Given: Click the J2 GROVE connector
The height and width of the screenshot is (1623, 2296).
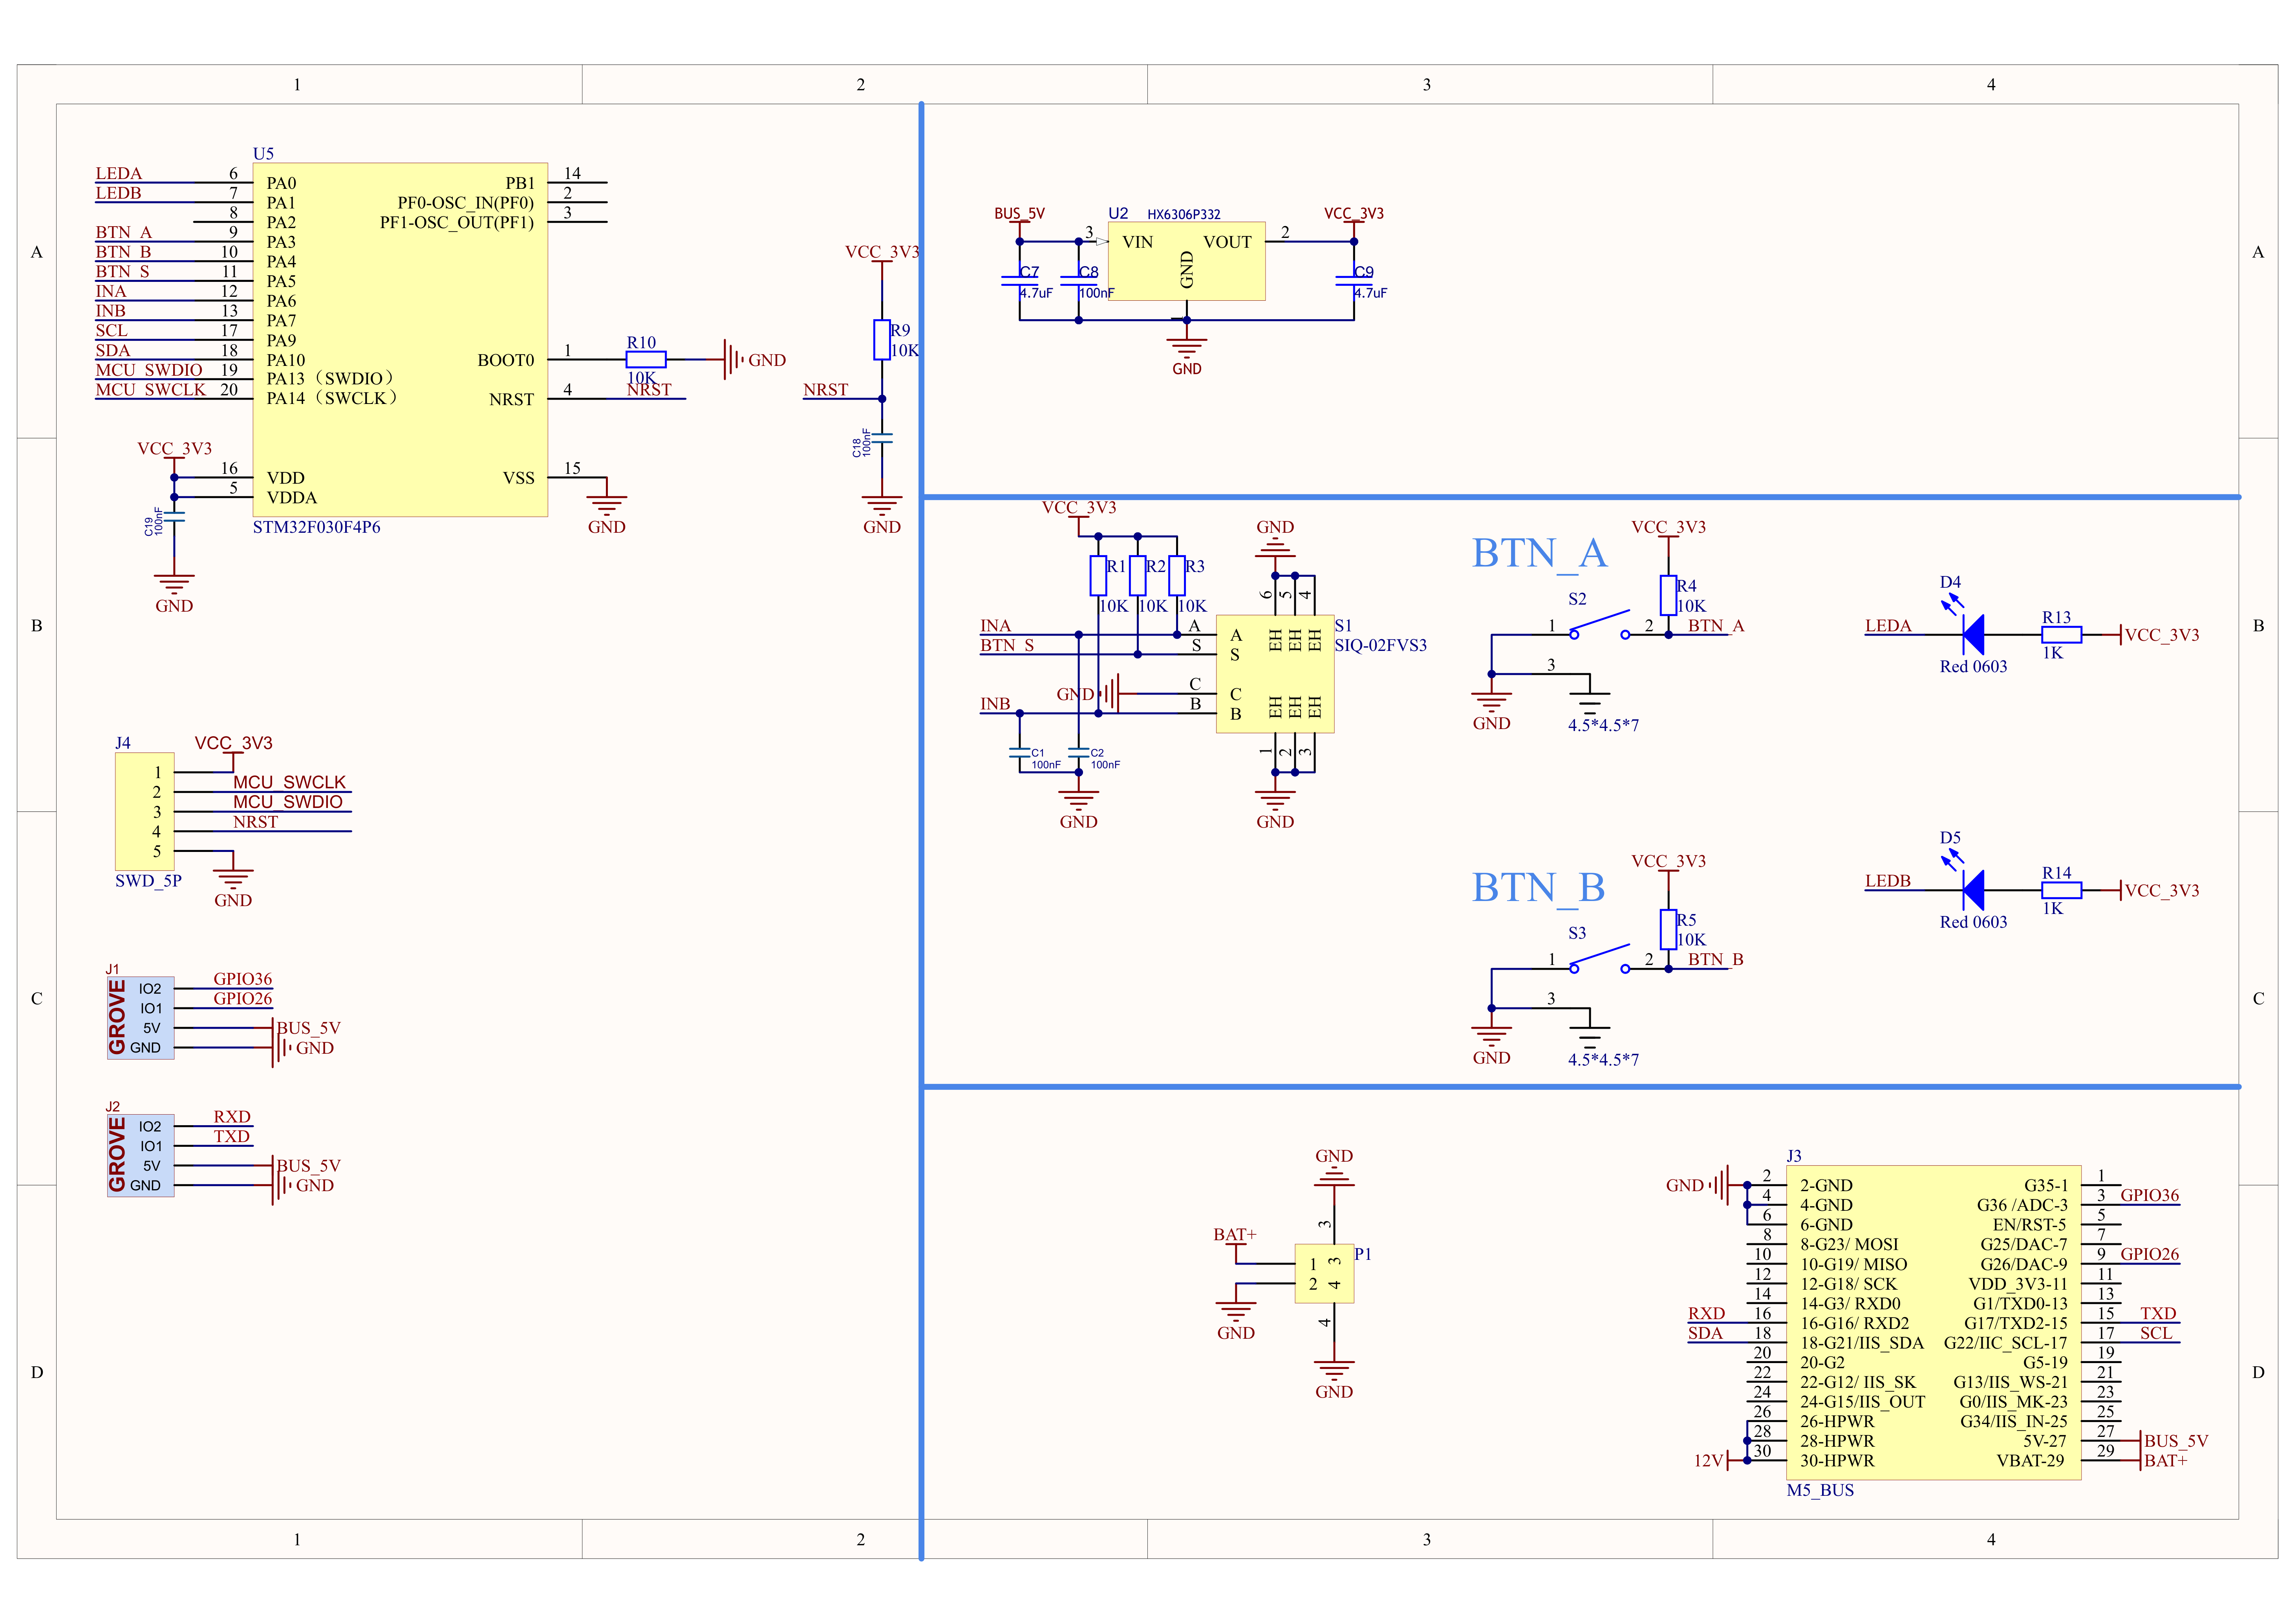Looking at the screenshot, I should point(141,1155).
